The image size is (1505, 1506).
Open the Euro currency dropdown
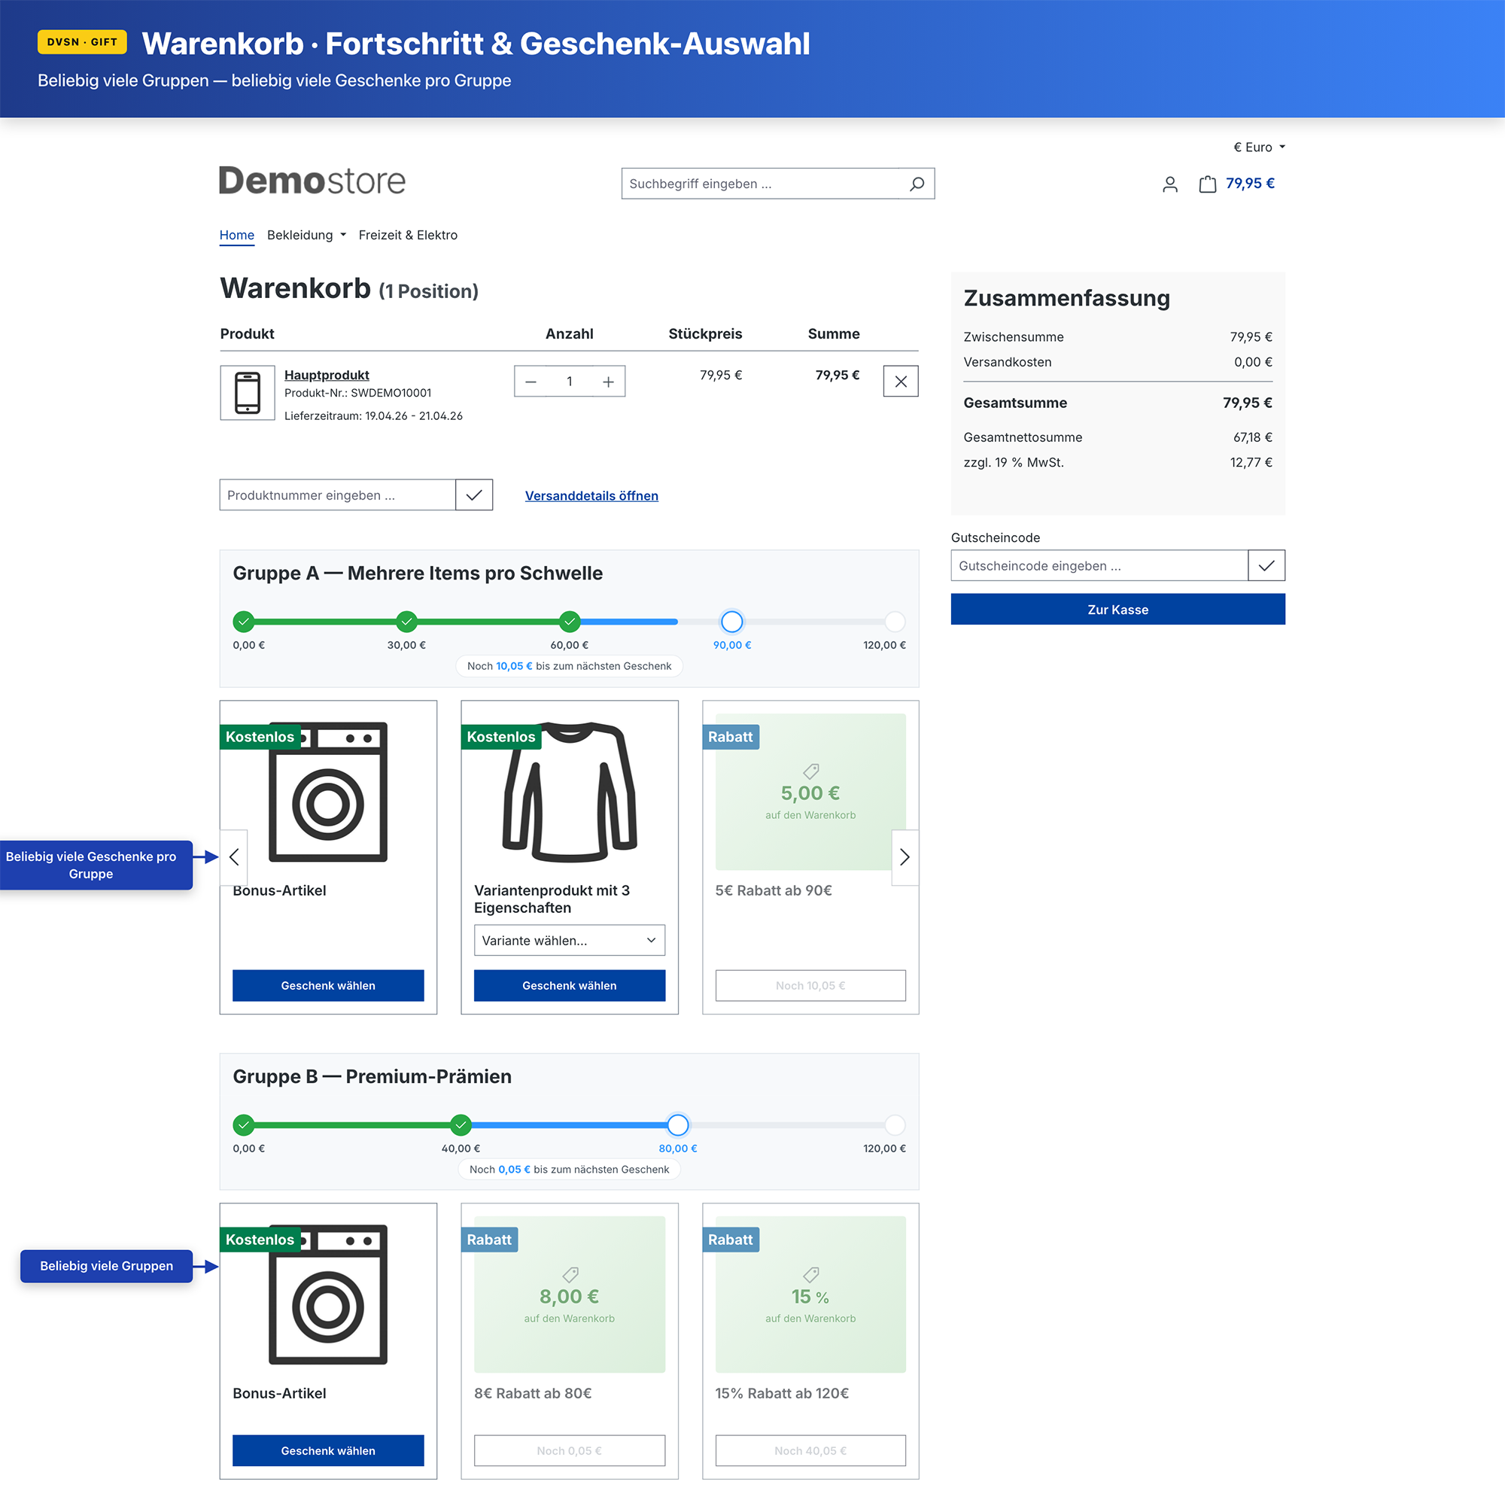(x=1259, y=148)
